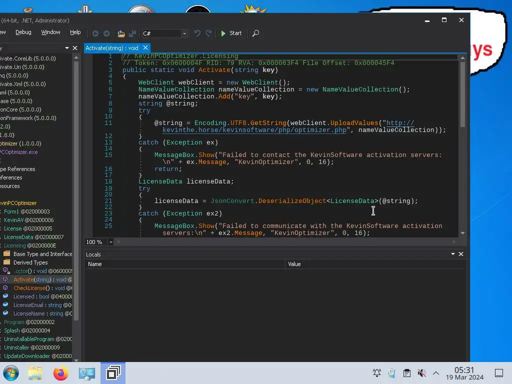Start debugging with the Start button
Screen dimensions: 512x384
coord(231,33)
